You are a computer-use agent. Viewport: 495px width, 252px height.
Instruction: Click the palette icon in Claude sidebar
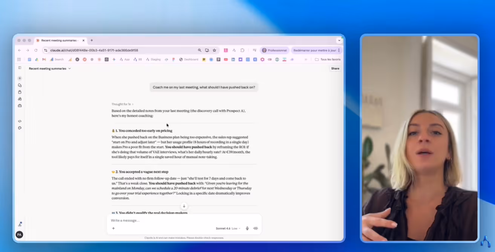20,128
